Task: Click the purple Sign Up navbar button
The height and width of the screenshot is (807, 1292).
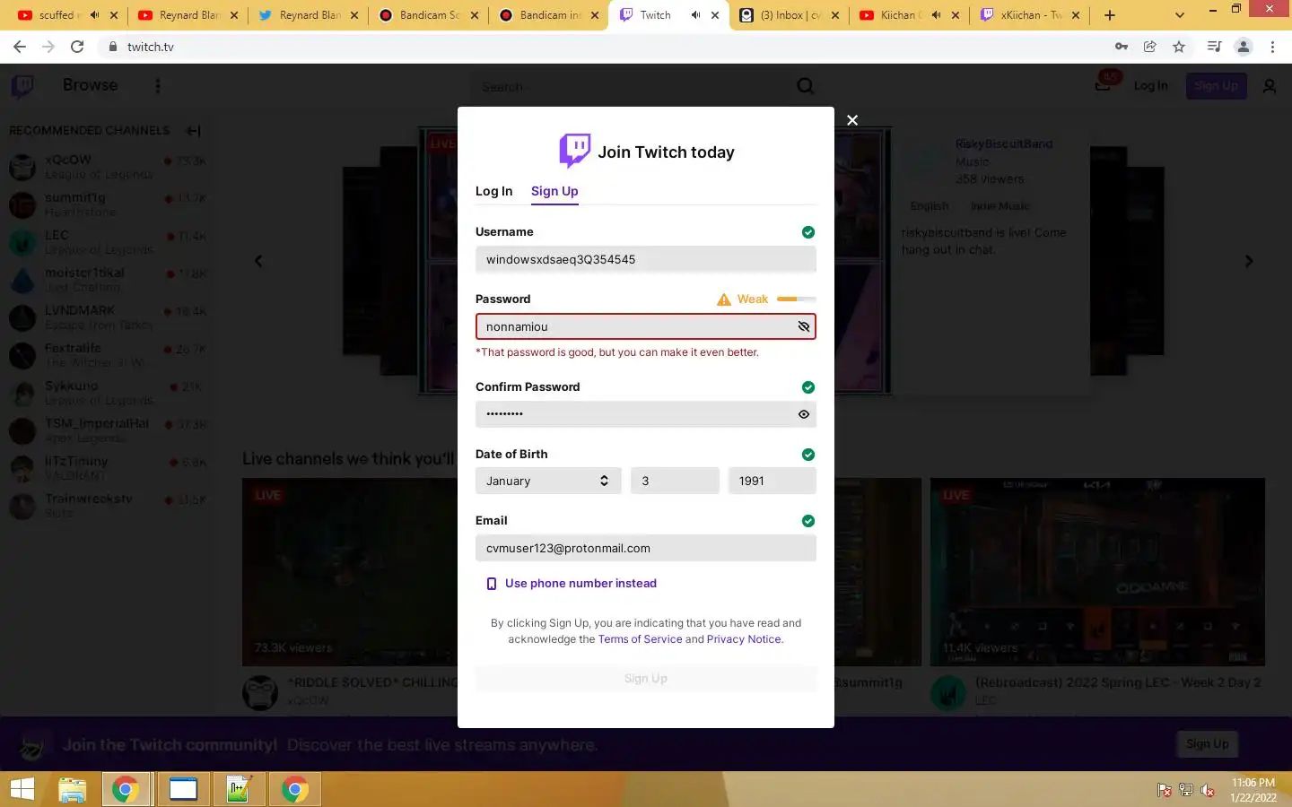Action: pyautogui.click(x=1216, y=86)
